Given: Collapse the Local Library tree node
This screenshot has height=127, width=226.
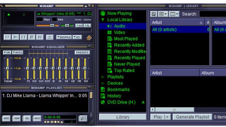Looking at the screenshot, I should coord(103,20).
